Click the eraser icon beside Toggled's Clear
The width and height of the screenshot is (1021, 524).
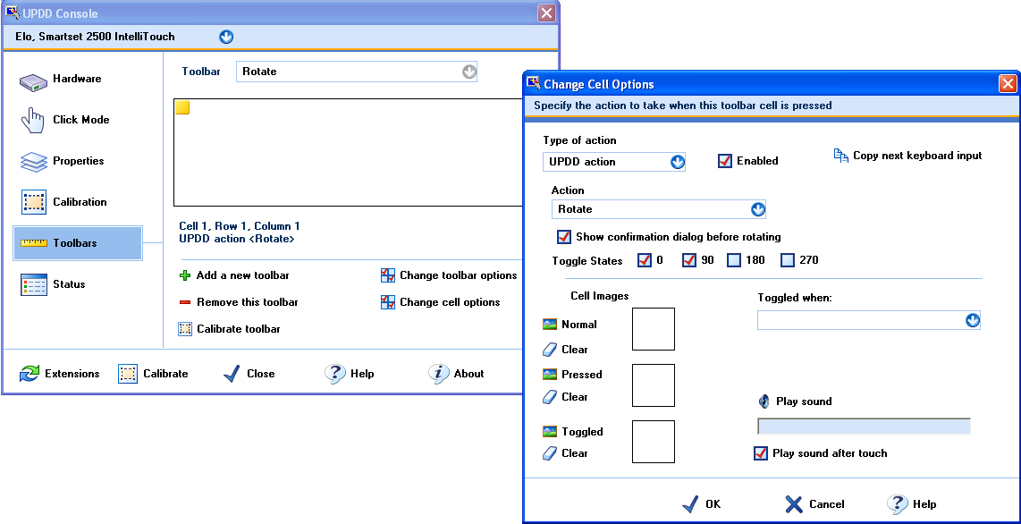coord(550,453)
